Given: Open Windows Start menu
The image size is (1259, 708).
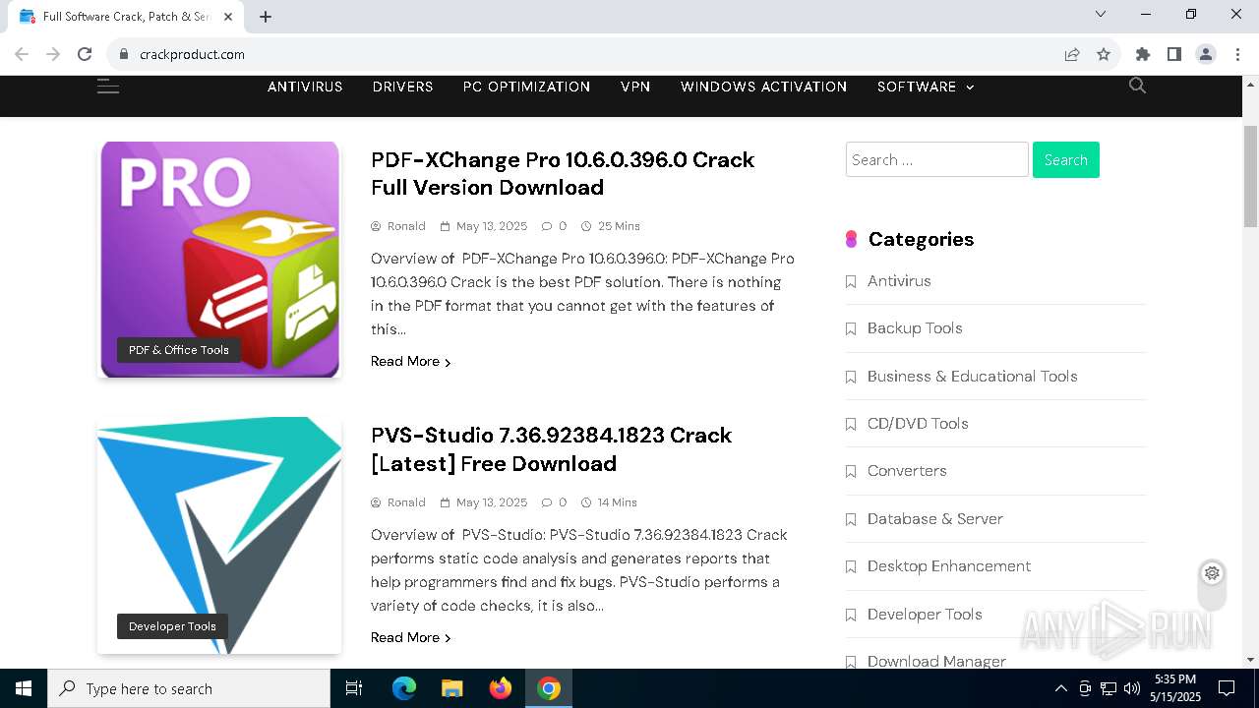Looking at the screenshot, I should click(24, 688).
